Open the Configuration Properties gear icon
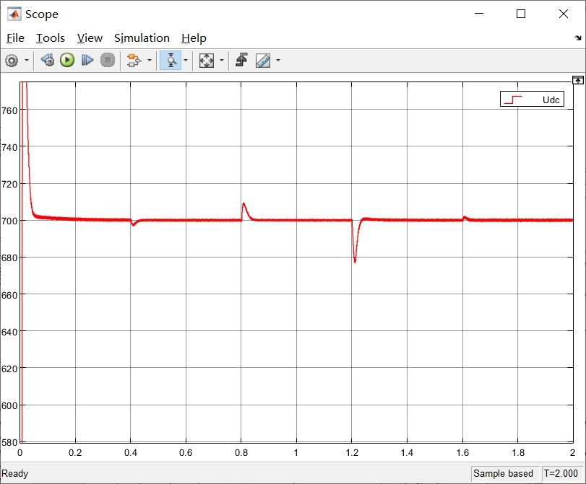This screenshot has height=484, width=586. click(x=12, y=60)
